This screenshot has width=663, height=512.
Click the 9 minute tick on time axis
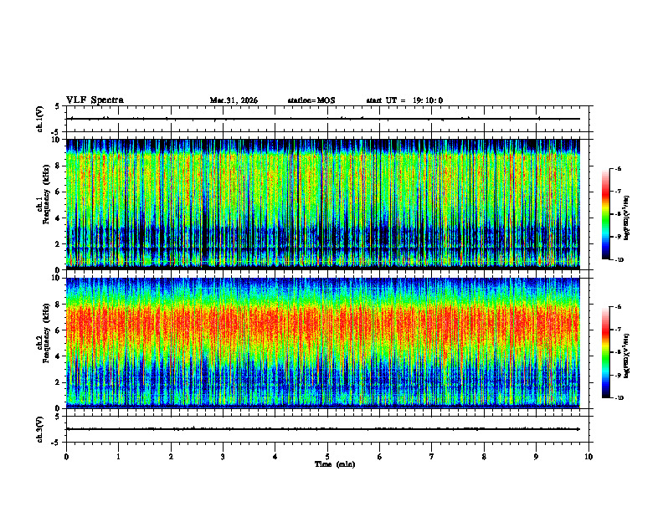[536, 457]
